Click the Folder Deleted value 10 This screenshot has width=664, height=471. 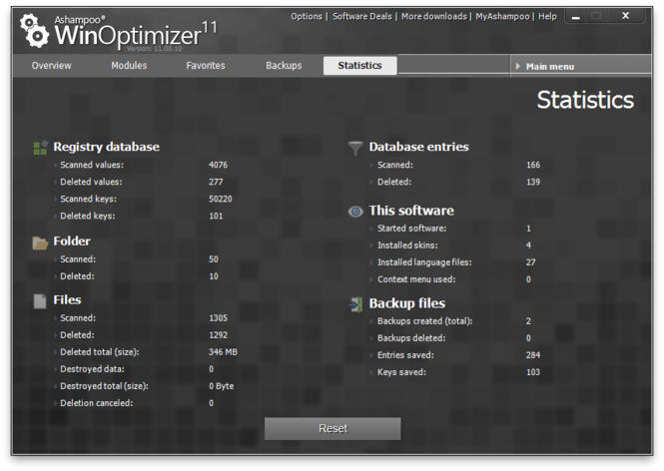[214, 276]
